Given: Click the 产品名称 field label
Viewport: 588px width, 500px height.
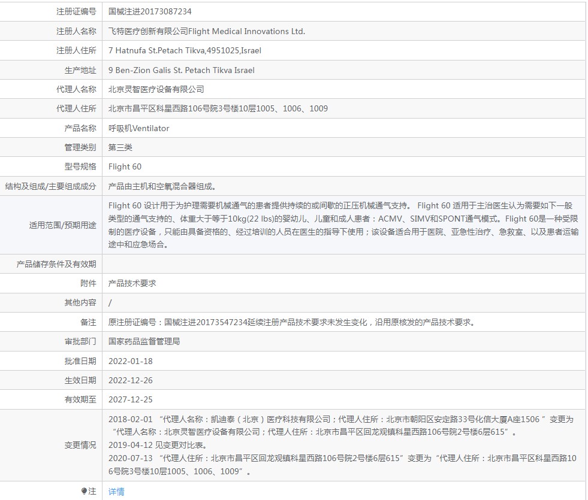Looking at the screenshot, I should [80, 128].
